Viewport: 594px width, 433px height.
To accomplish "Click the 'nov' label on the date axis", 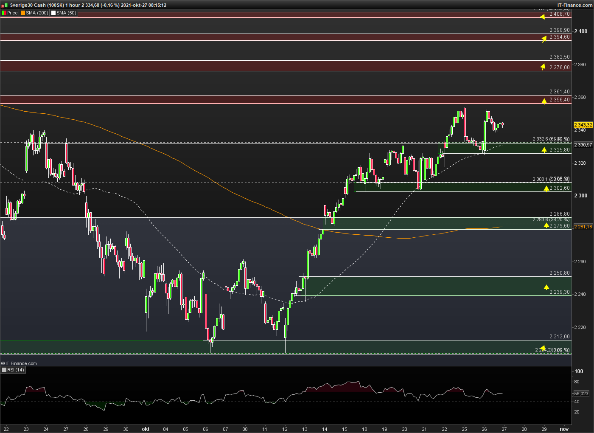I will coord(564,429).
